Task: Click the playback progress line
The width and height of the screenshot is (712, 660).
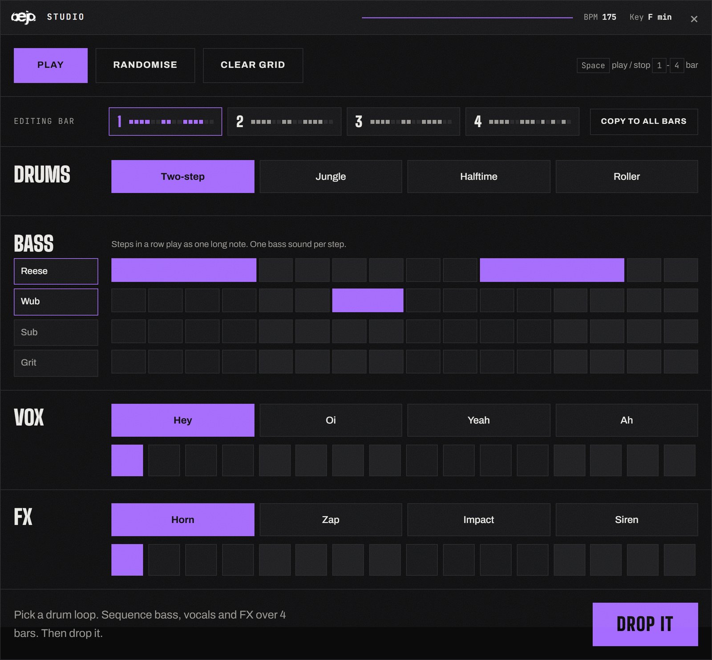Action: click(467, 18)
